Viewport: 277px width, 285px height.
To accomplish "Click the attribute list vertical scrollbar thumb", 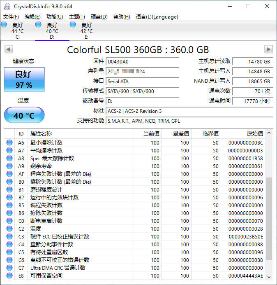I will tap(269, 218).
